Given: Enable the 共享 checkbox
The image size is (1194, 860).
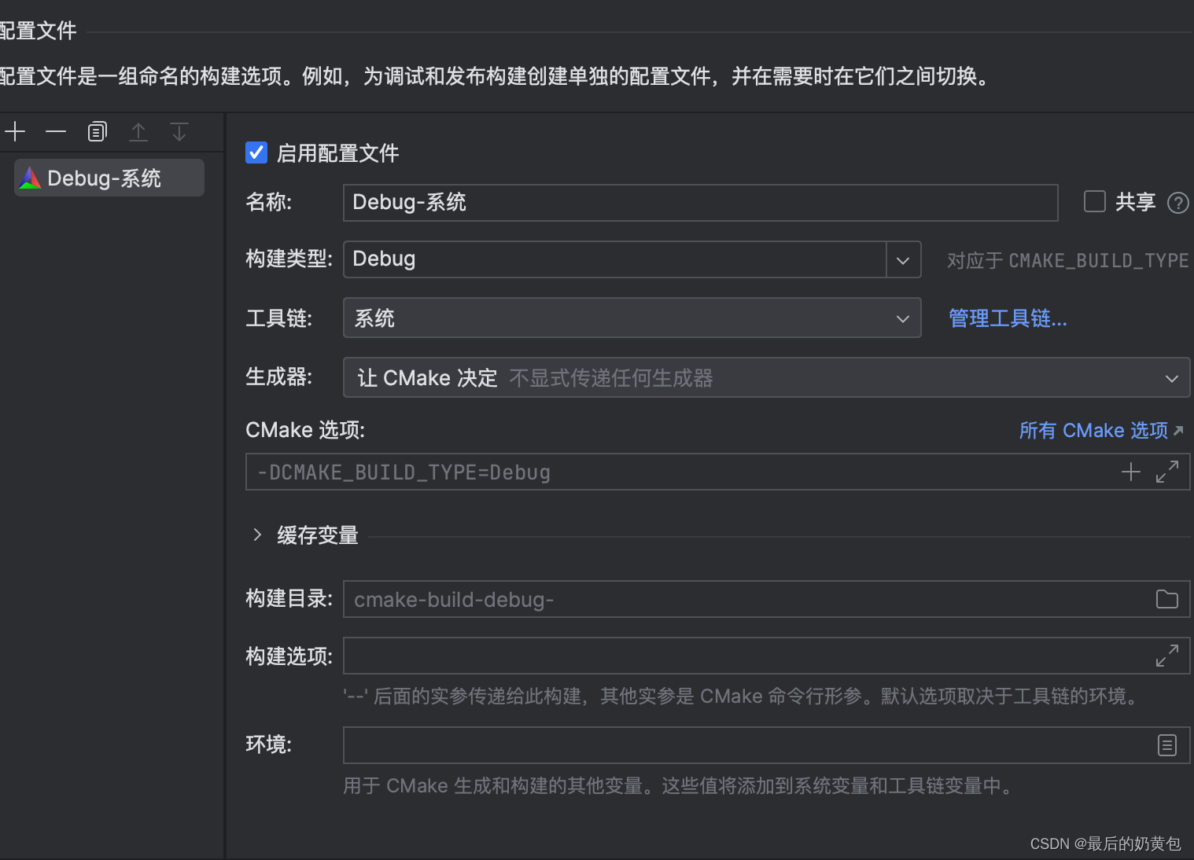Looking at the screenshot, I should pyautogui.click(x=1094, y=201).
